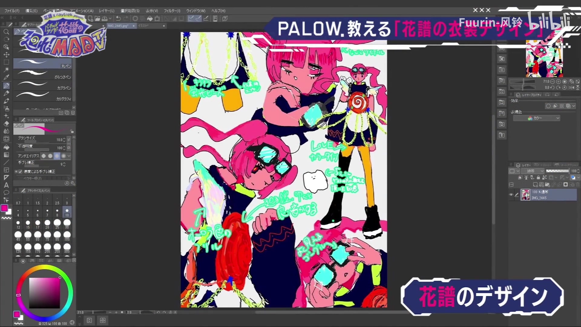The width and height of the screenshot is (581, 327).
Task: Pick the Text tool
Action: click(6, 185)
